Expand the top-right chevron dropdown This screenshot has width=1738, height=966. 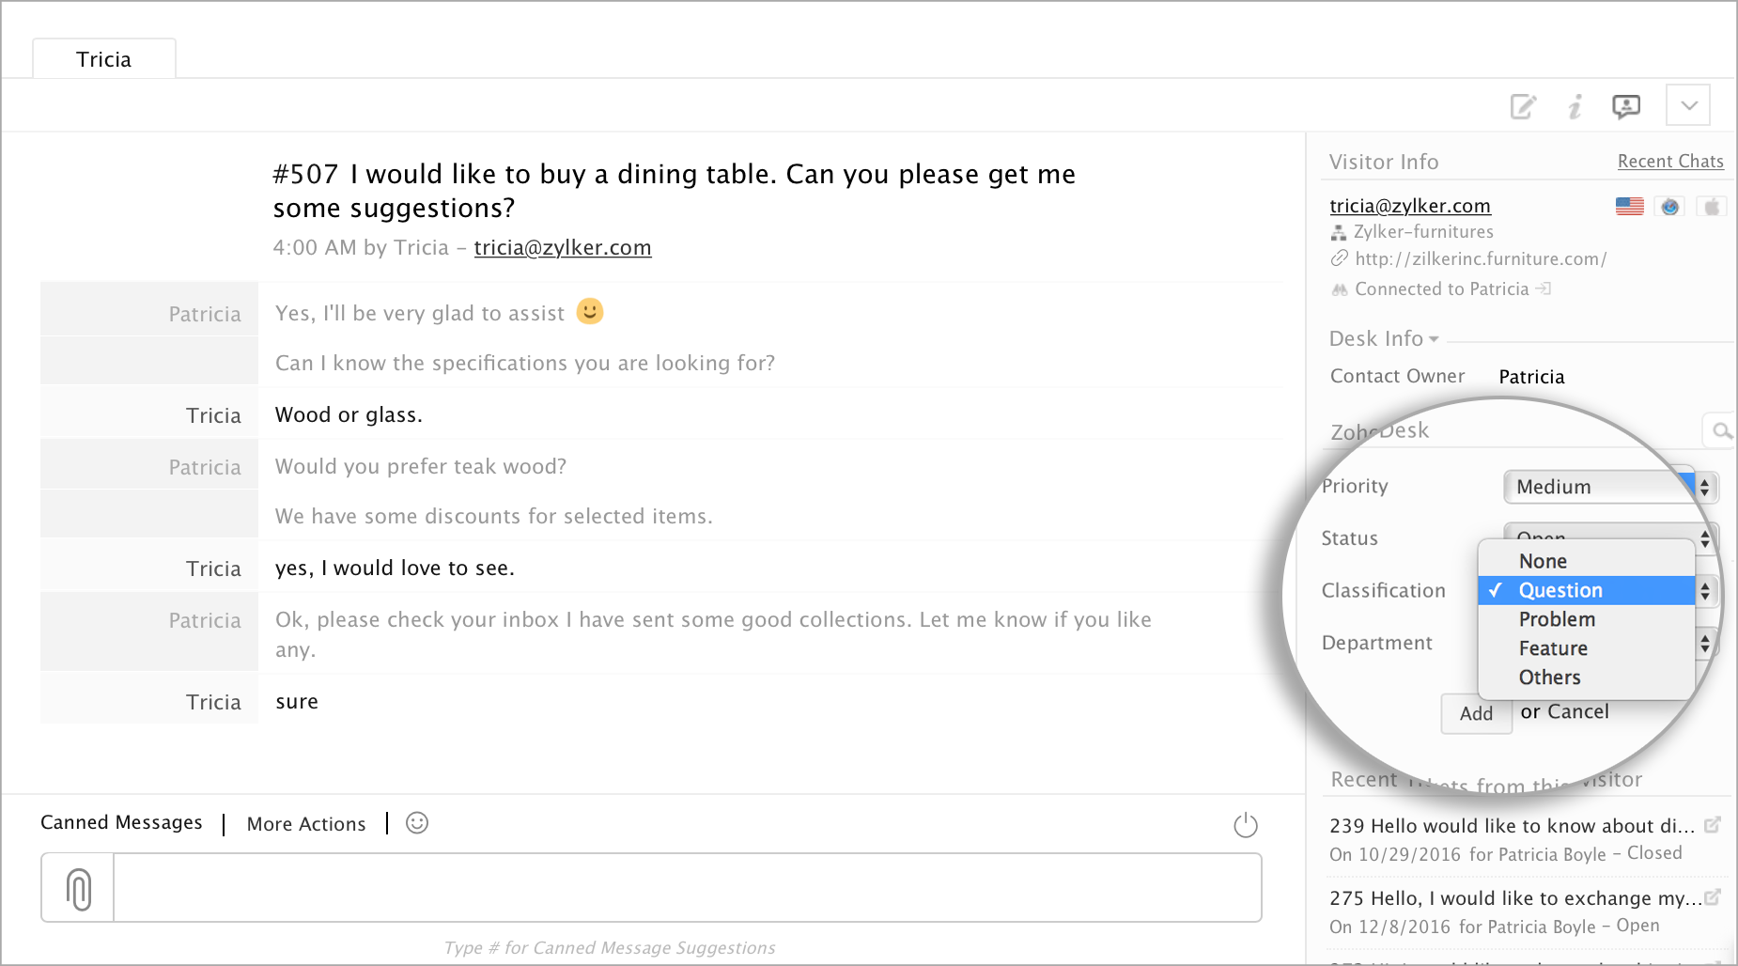click(x=1688, y=105)
